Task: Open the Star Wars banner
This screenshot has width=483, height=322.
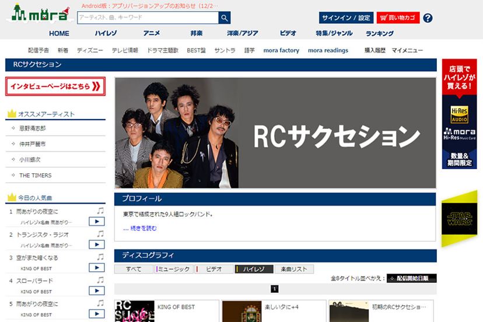Action: tap(459, 219)
